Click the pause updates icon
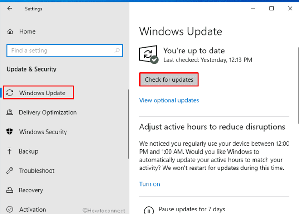 pos(149,210)
